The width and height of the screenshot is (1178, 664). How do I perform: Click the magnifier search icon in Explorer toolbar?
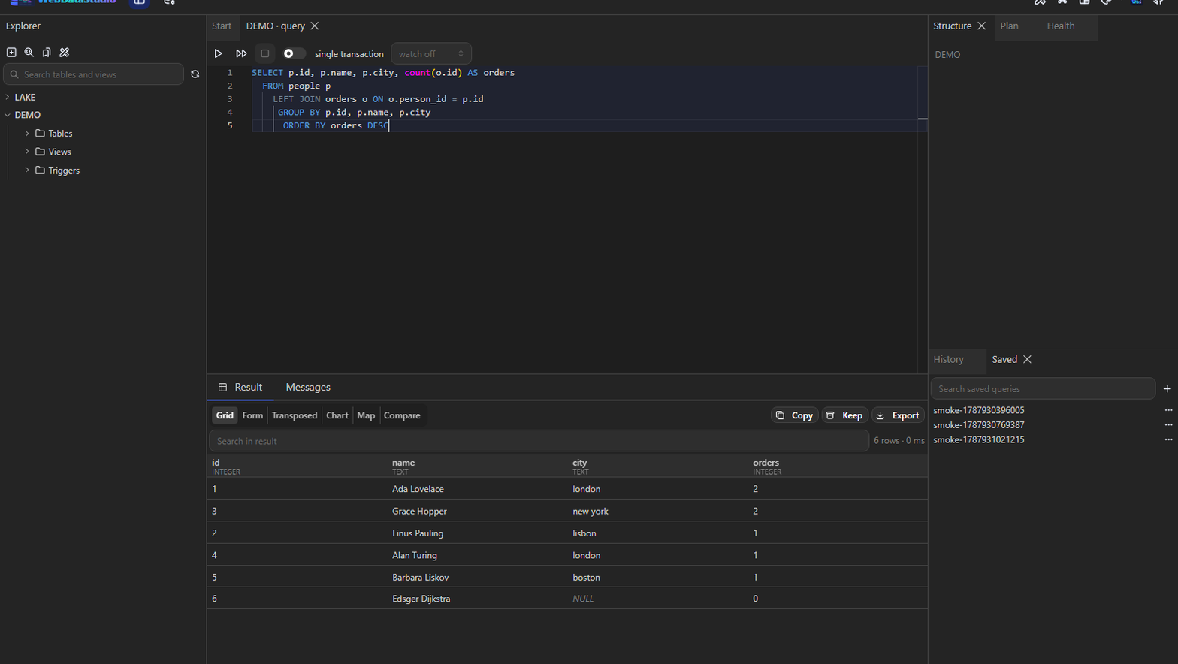click(29, 53)
